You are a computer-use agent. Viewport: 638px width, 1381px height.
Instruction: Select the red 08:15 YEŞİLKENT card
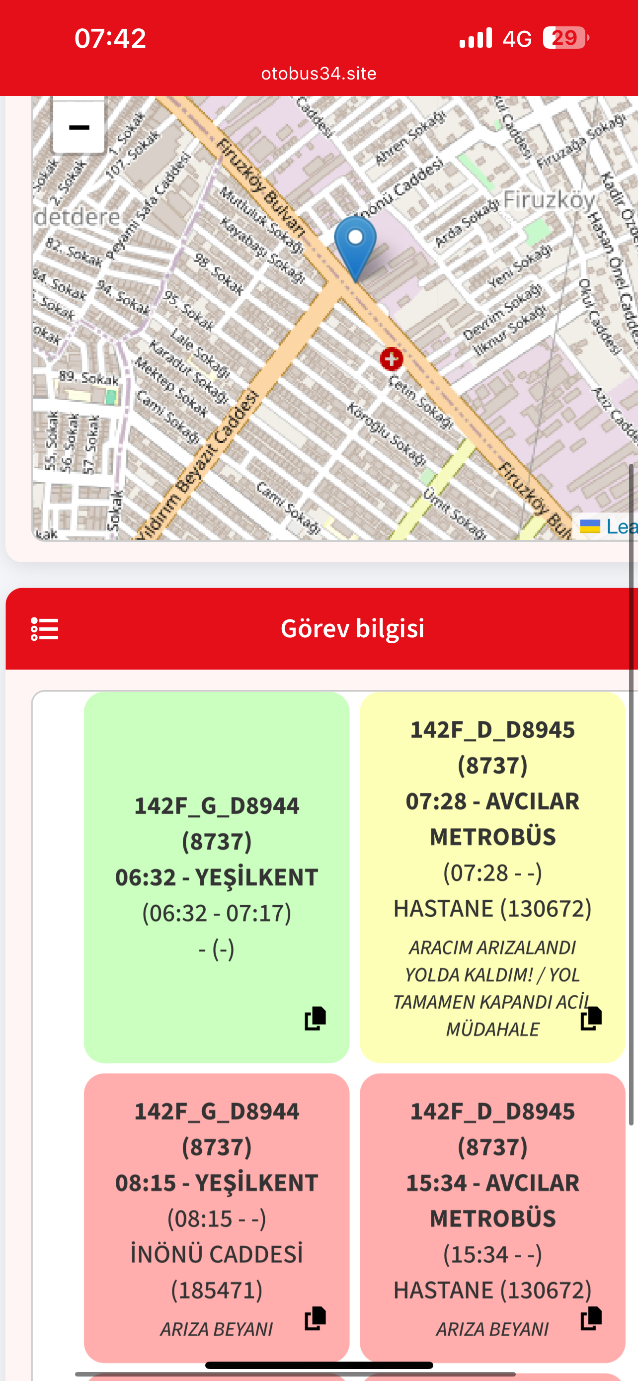pyautogui.click(x=217, y=1217)
